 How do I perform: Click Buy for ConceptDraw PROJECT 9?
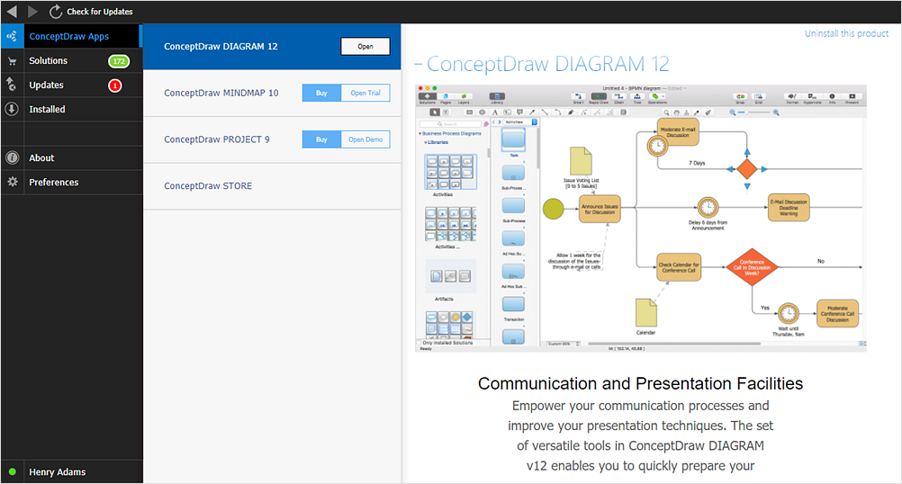click(321, 139)
